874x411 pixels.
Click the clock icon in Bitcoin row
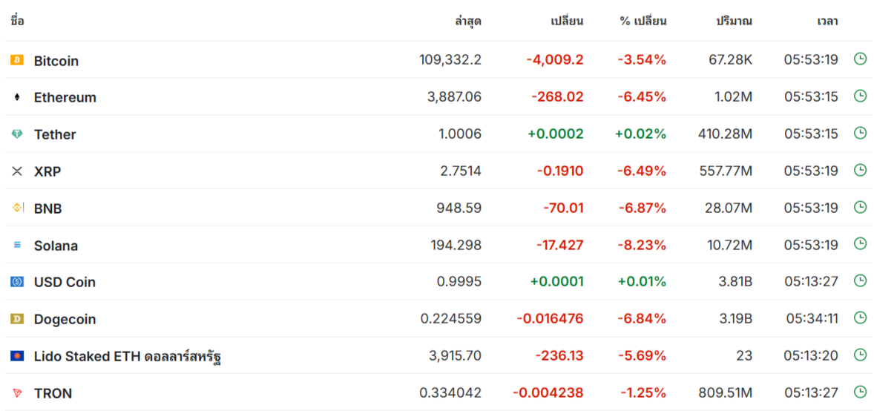[x=860, y=59]
